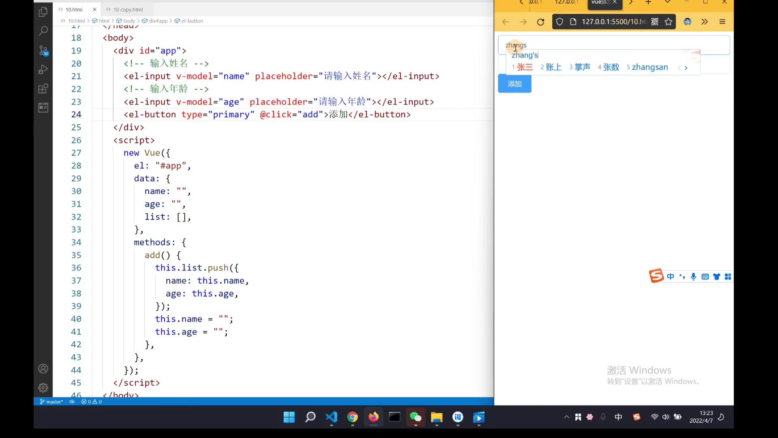778x438 pixels.
Task: Open the Manage gear menu
Action: pos(43,388)
